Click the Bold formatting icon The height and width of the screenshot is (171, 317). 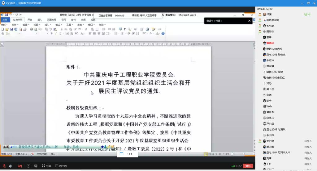coord(51,33)
